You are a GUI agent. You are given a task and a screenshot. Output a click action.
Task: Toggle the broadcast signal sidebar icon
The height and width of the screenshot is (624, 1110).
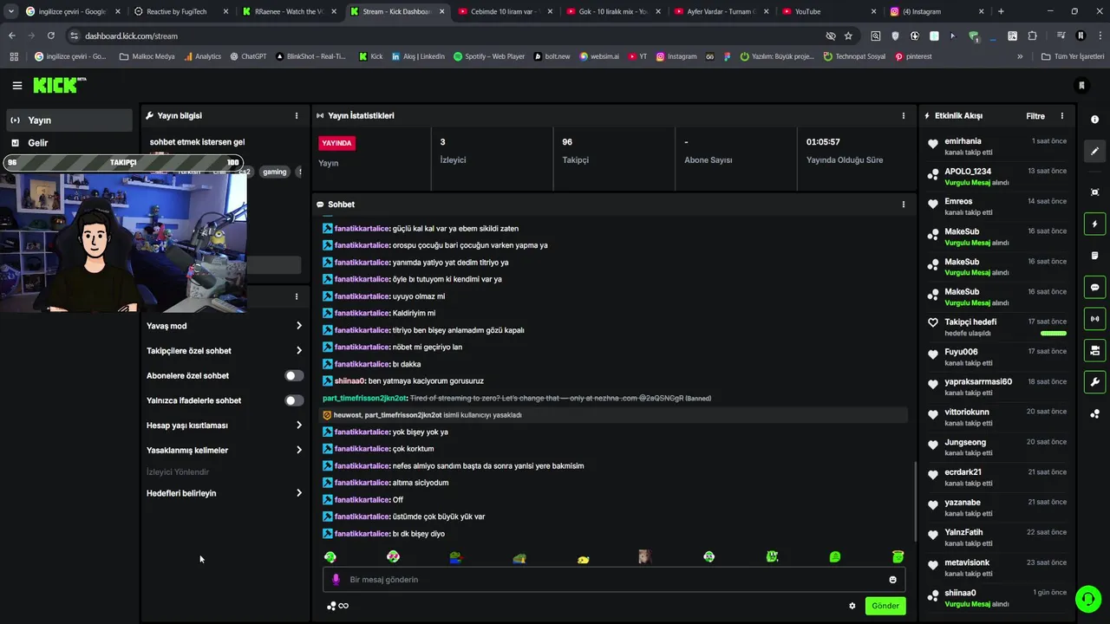pyautogui.click(x=1094, y=319)
